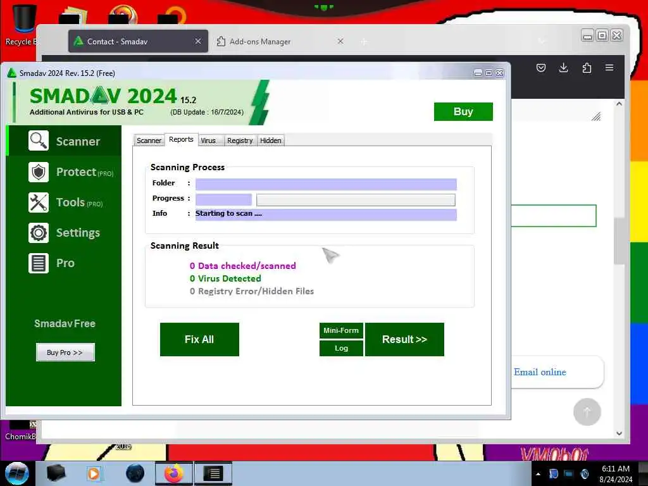Open the Log button
Viewport: 648px width, 486px height.
[341, 348]
